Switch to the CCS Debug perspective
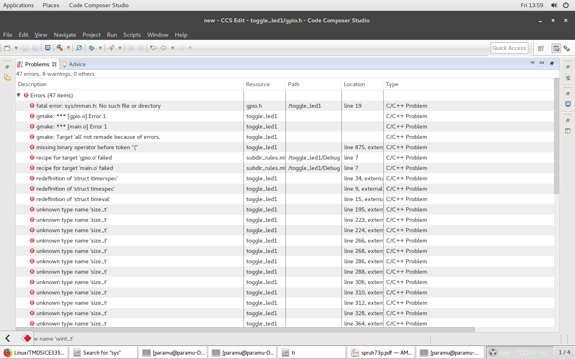This screenshot has width=575, height=359. point(567,48)
